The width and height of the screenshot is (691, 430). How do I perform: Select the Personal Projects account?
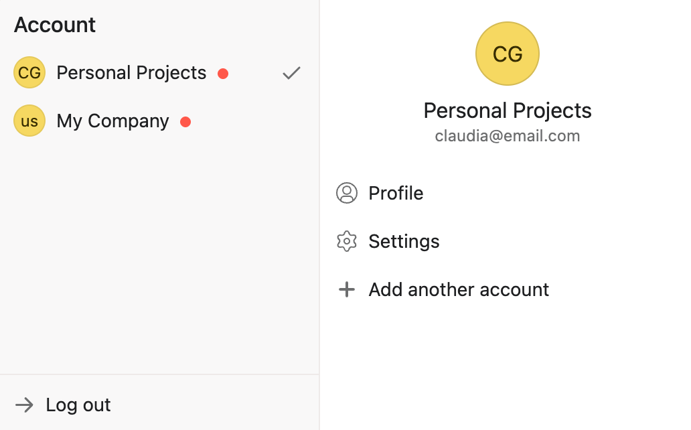point(131,72)
